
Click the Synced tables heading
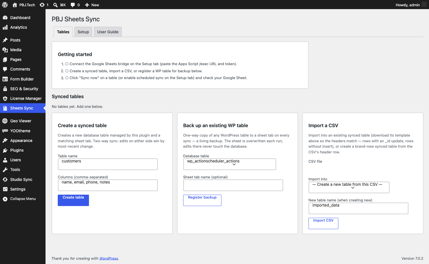[68, 96]
